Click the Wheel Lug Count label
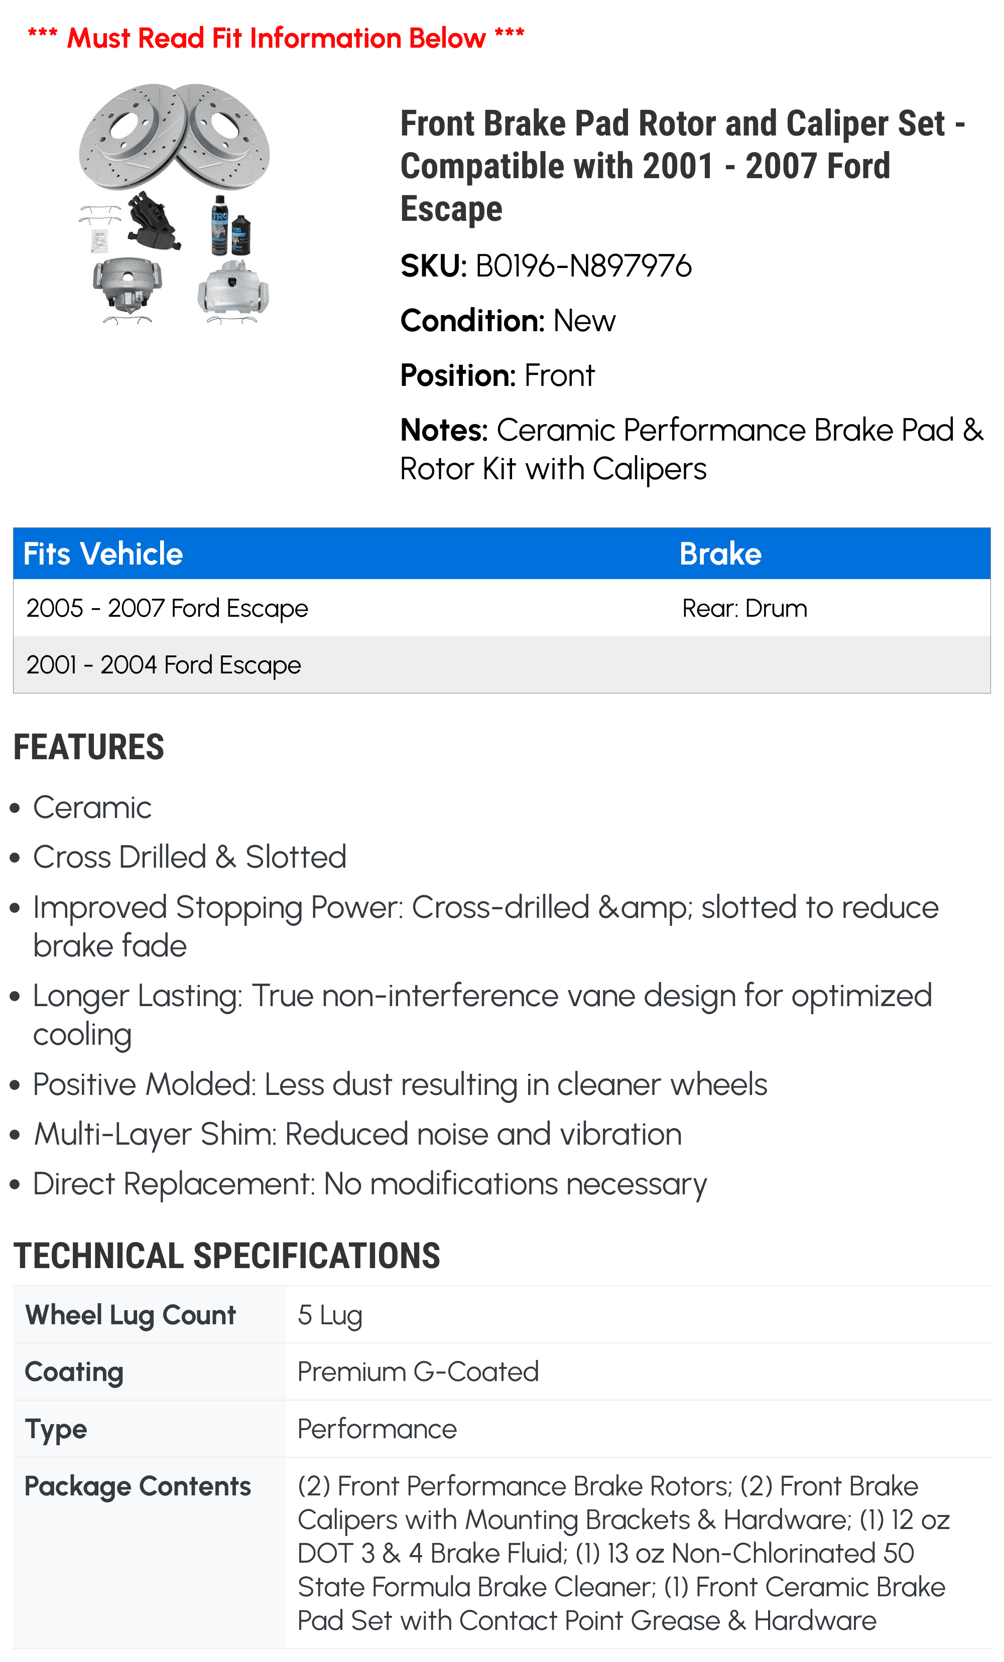Viewport: 1004px width, 1662px height. [130, 1315]
